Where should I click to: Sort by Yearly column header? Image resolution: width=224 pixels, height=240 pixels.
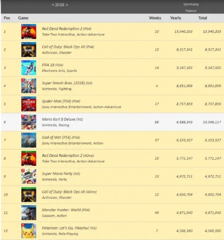[x=176, y=18]
